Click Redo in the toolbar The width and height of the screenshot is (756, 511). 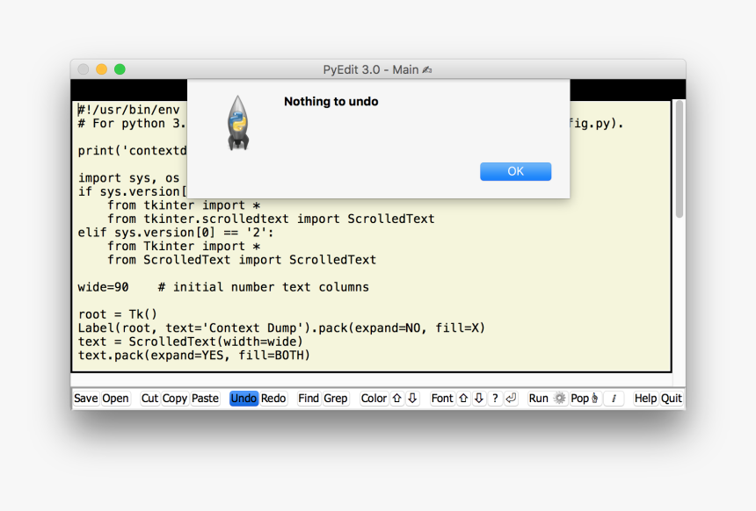pyautogui.click(x=273, y=399)
